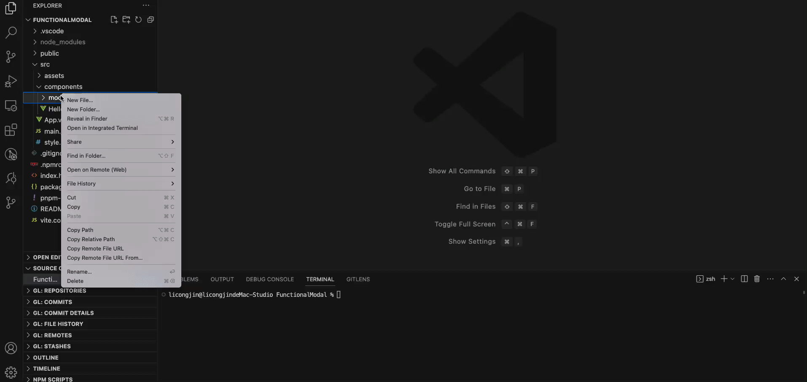
Task: Expand the GL: FILE HISTORY section
Action: [x=91, y=324]
